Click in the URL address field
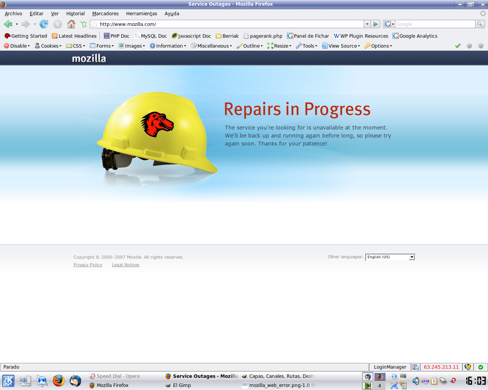Viewport: 488px width, 390px height. point(227,24)
